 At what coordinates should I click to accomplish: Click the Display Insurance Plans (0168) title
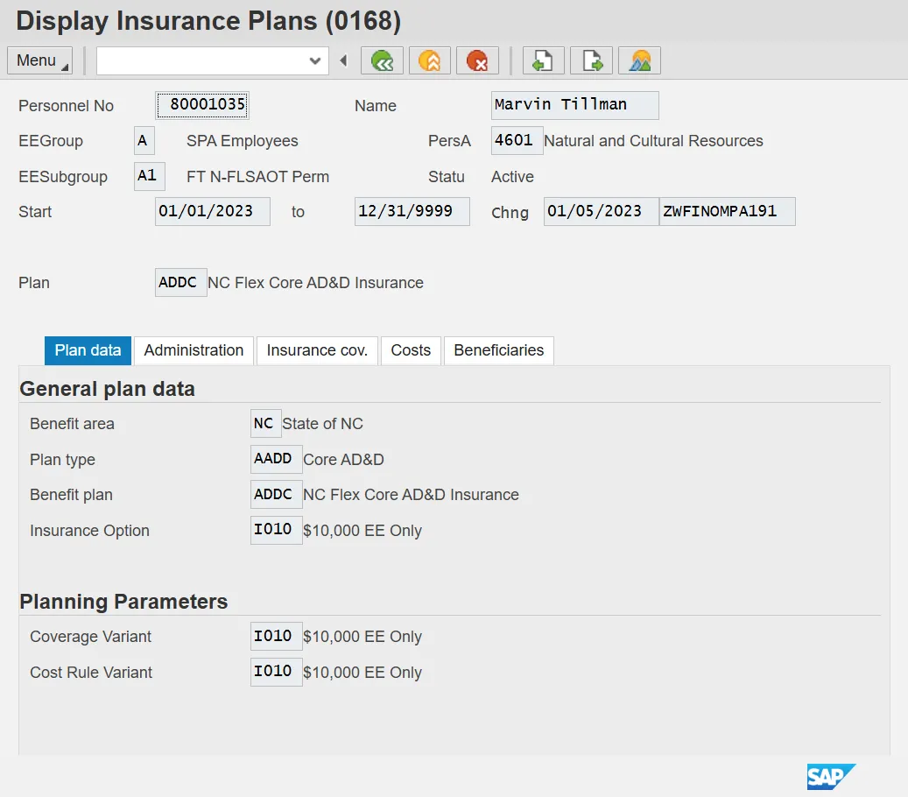click(208, 21)
